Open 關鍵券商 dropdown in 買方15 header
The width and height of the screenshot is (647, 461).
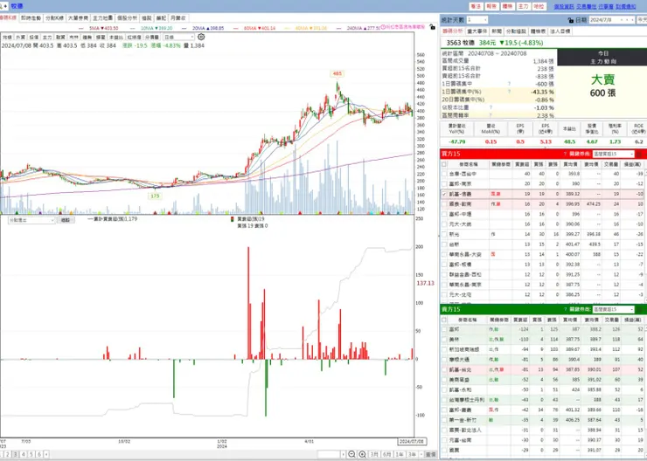click(x=613, y=154)
